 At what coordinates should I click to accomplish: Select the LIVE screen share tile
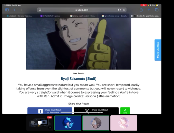40,123
